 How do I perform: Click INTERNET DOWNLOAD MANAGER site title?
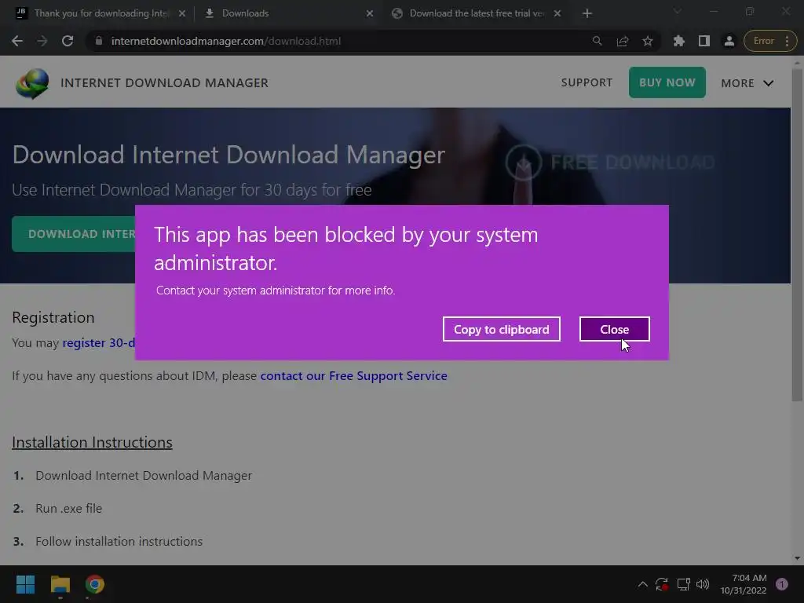coord(165,83)
